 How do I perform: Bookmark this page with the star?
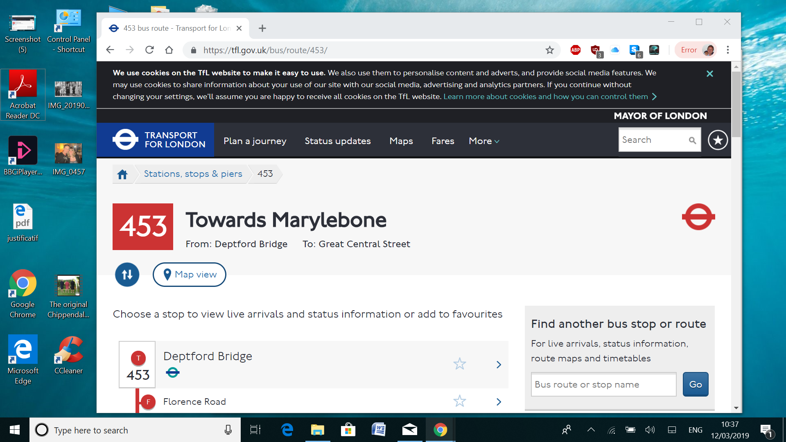coord(549,50)
